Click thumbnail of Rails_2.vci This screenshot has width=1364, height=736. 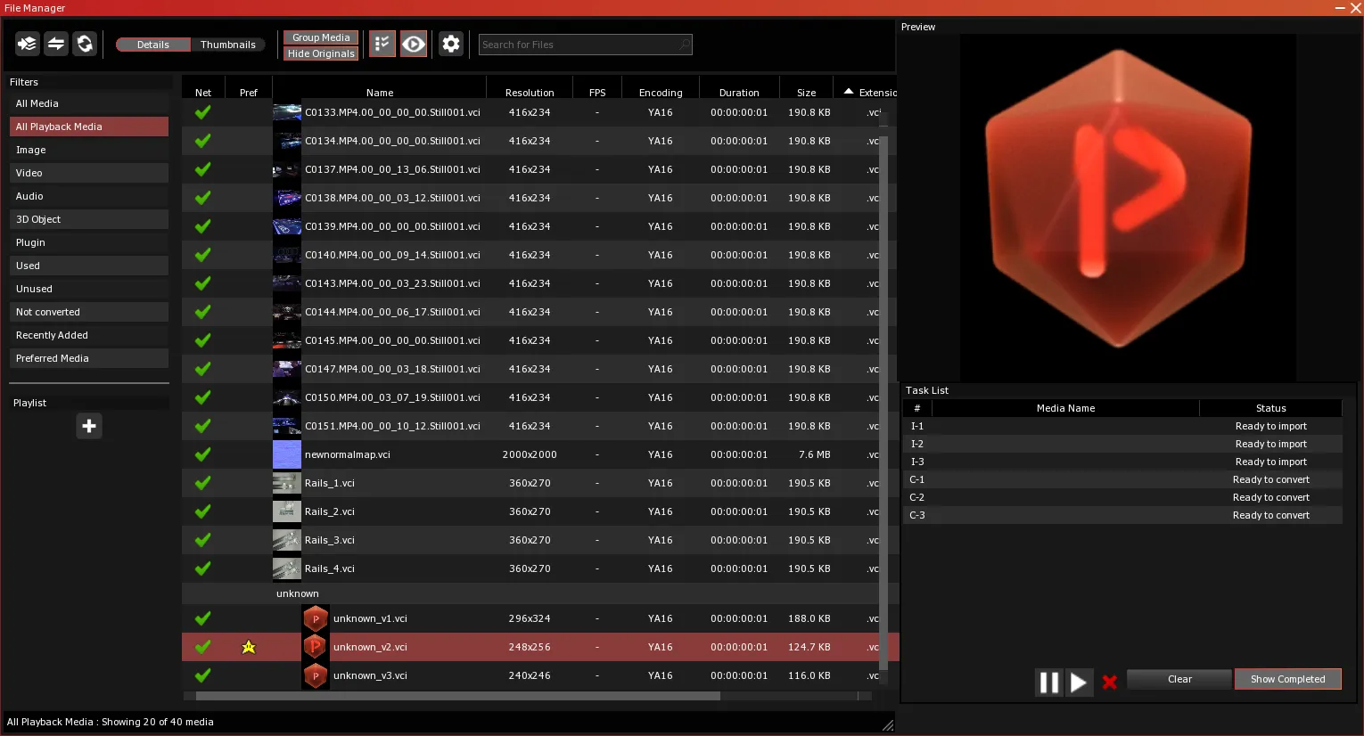[287, 511]
